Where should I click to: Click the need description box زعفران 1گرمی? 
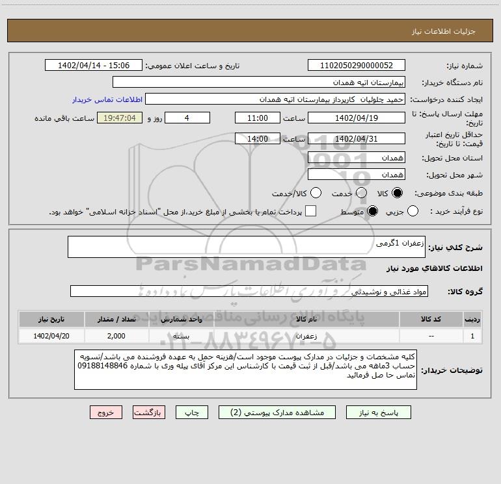click(x=247, y=247)
